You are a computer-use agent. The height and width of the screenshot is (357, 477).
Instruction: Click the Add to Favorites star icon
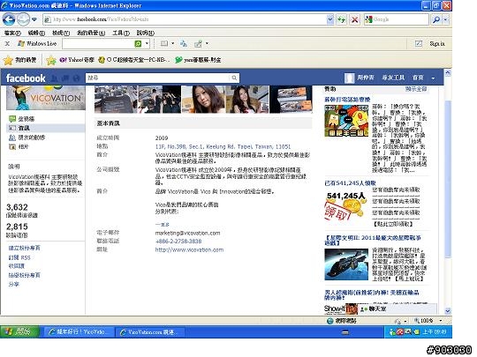(51, 60)
